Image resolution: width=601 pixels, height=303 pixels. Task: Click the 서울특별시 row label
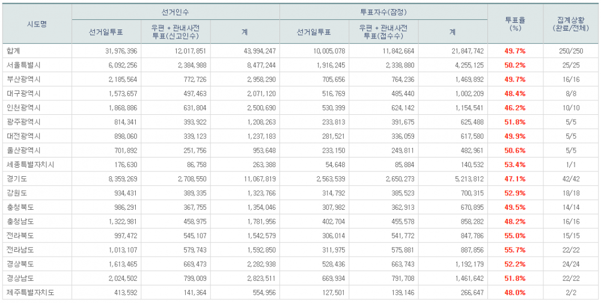click(x=23, y=65)
